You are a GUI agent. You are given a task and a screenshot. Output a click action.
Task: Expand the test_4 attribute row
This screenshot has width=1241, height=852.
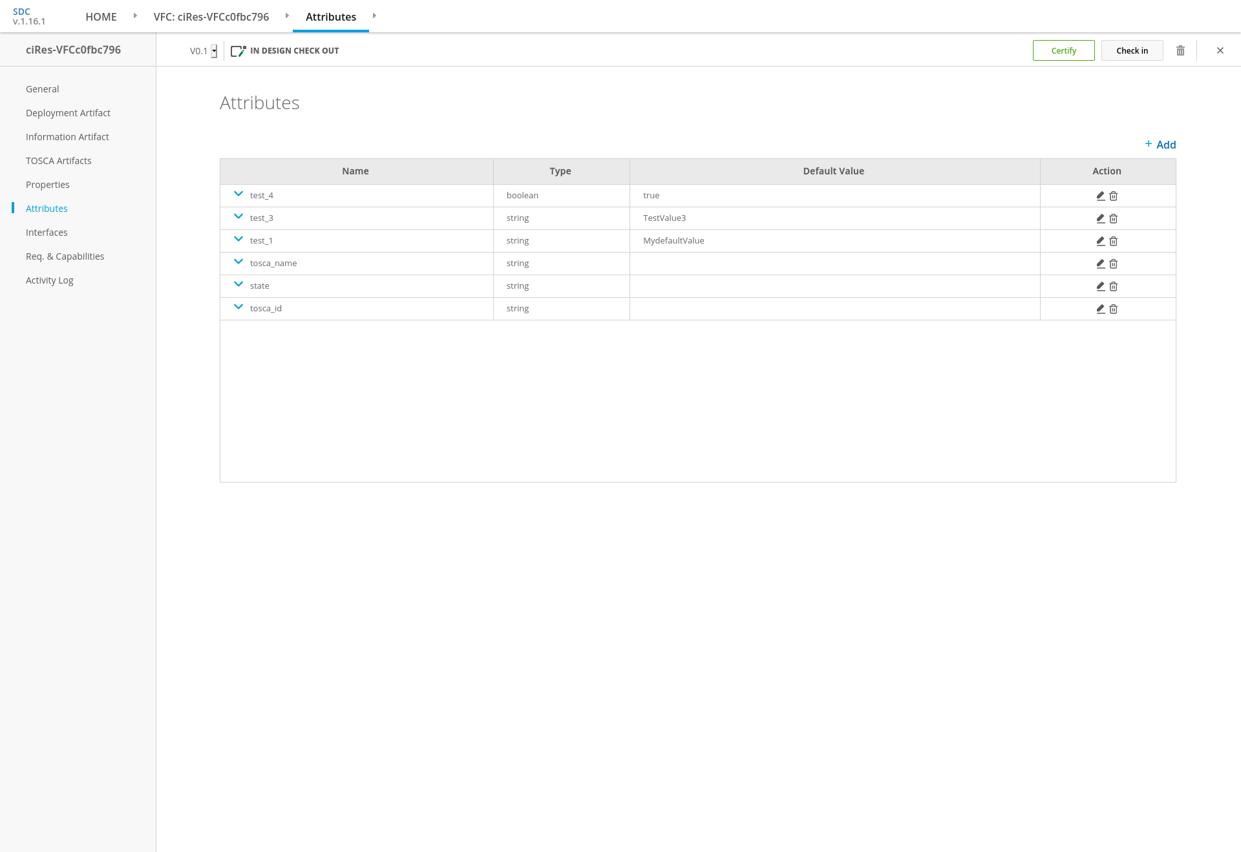(x=239, y=194)
